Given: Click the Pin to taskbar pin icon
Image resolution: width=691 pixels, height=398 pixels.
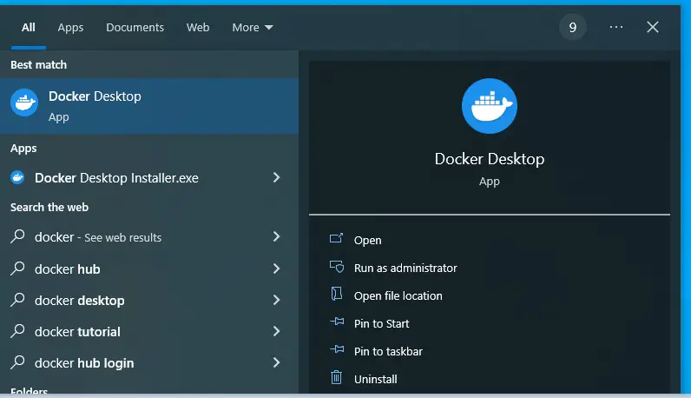Looking at the screenshot, I should pos(337,349).
